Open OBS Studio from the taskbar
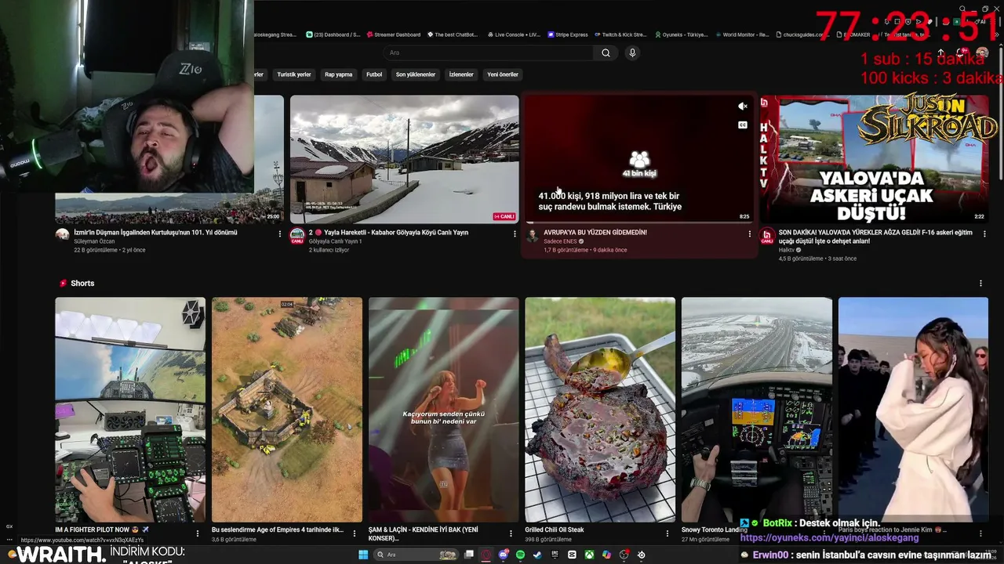The image size is (1004, 564). [624, 555]
